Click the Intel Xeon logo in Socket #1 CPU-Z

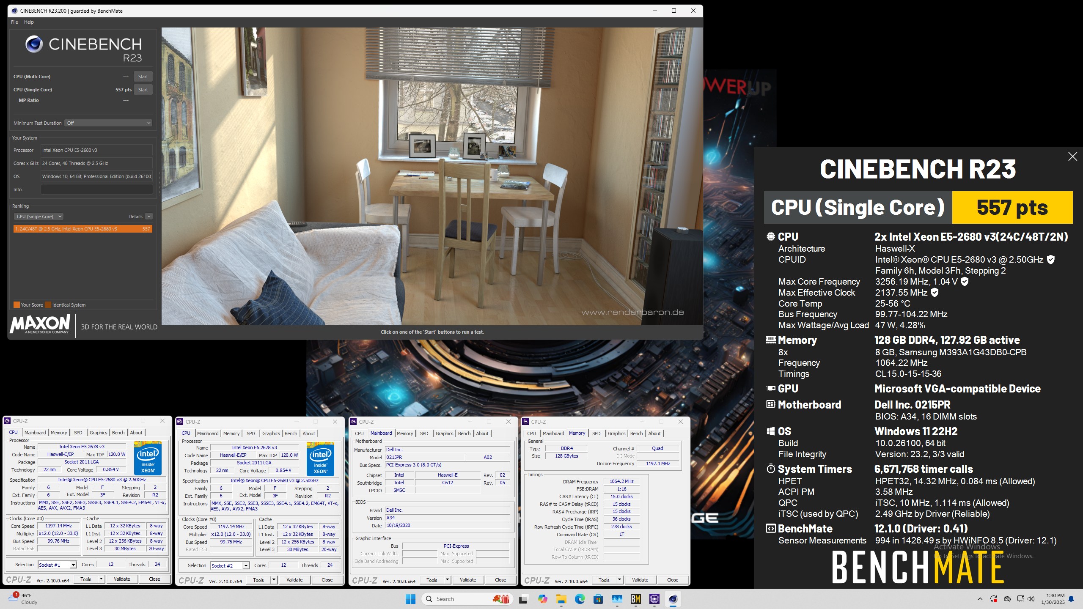pyautogui.click(x=148, y=458)
